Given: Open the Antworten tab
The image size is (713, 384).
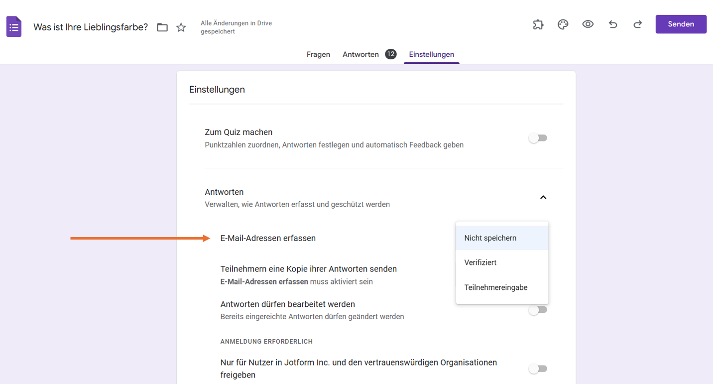Looking at the screenshot, I should (x=360, y=54).
